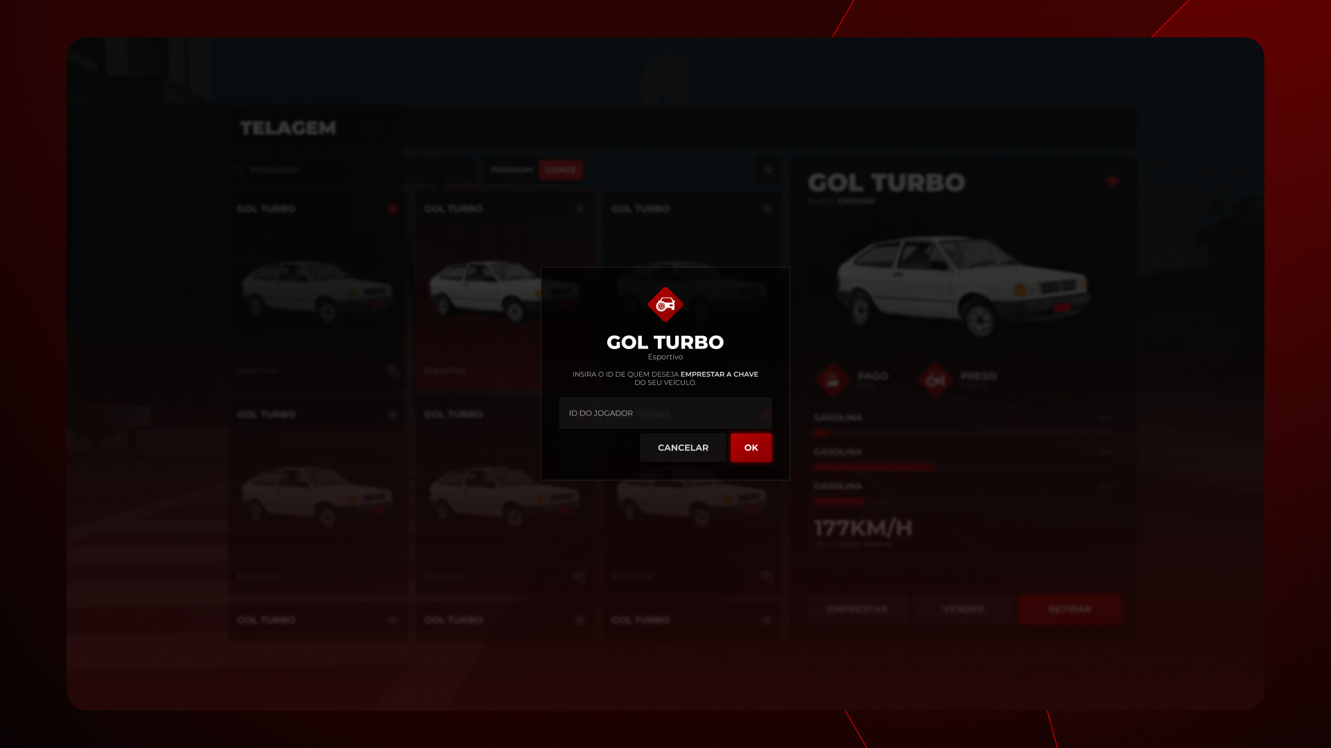Click the red car-key icon above dialog title
Viewport: 1331px width, 748px height.
(665, 305)
